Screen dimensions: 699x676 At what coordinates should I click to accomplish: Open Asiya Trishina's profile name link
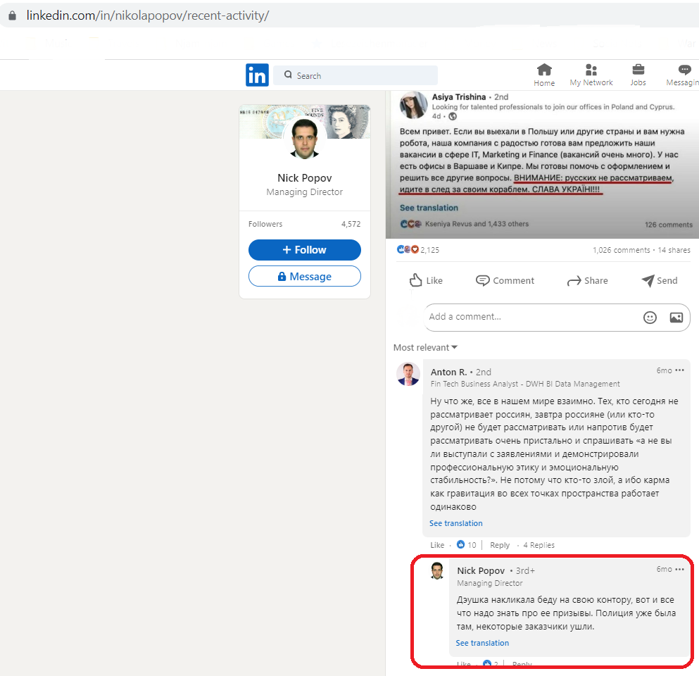coord(459,96)
